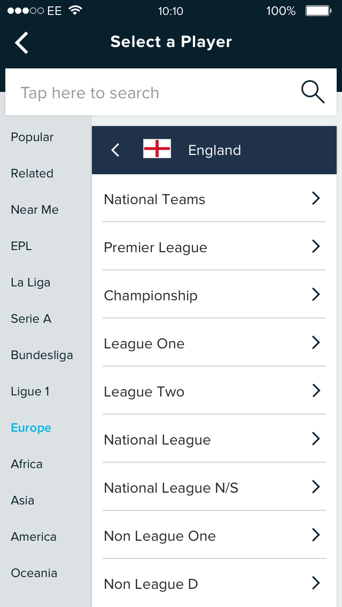This screenshot has height=607, width=342.
Task: Select La Liga in the sidebar
Action: click(30, 283)
